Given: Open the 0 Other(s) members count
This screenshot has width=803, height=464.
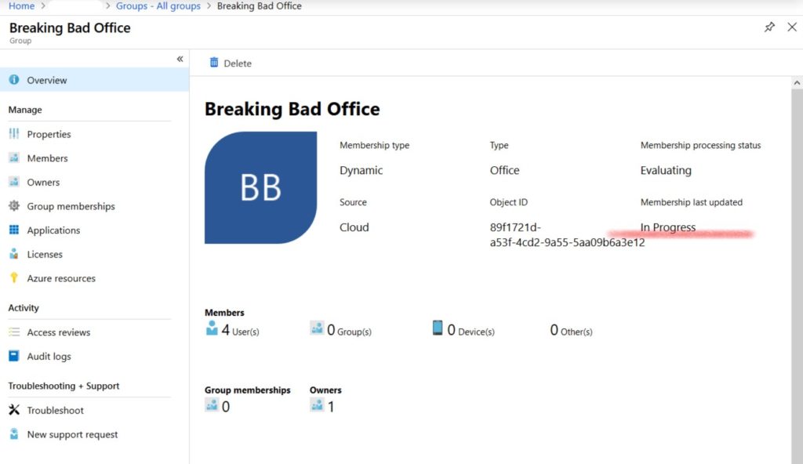Looking at the screenshot, I should tap(571, 330).
